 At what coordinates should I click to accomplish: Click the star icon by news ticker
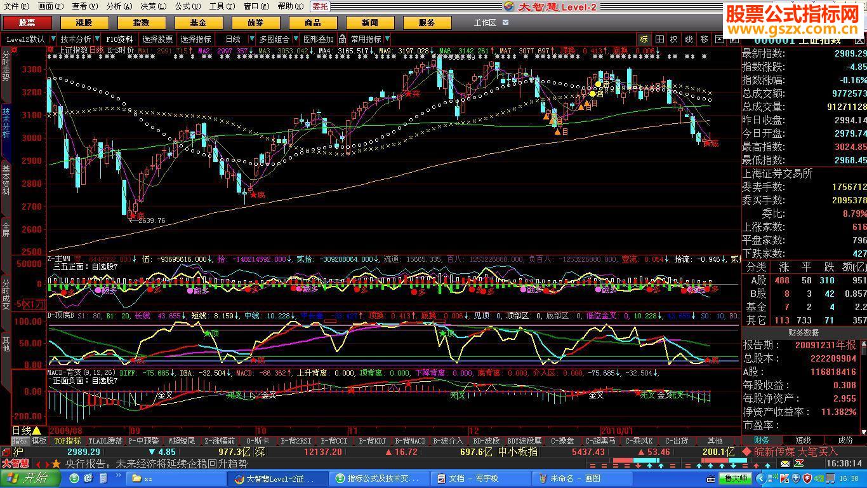(x=56, y=464)
